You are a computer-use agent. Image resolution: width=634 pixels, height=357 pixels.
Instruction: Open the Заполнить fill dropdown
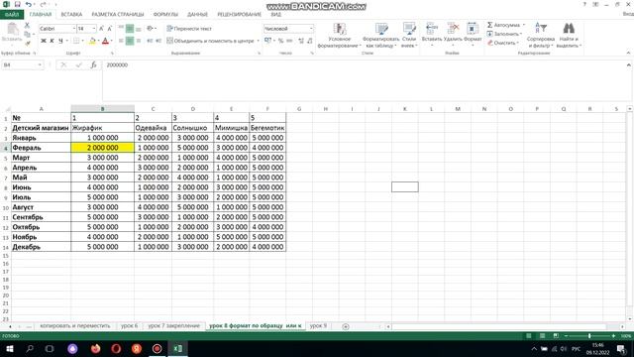504,34
